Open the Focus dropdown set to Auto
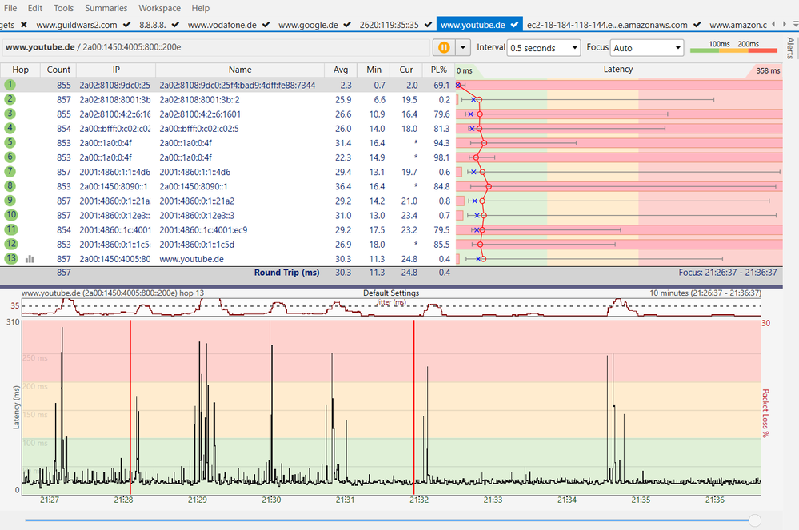Viewport: 799px width, 530px height. [x=646, y=48]
